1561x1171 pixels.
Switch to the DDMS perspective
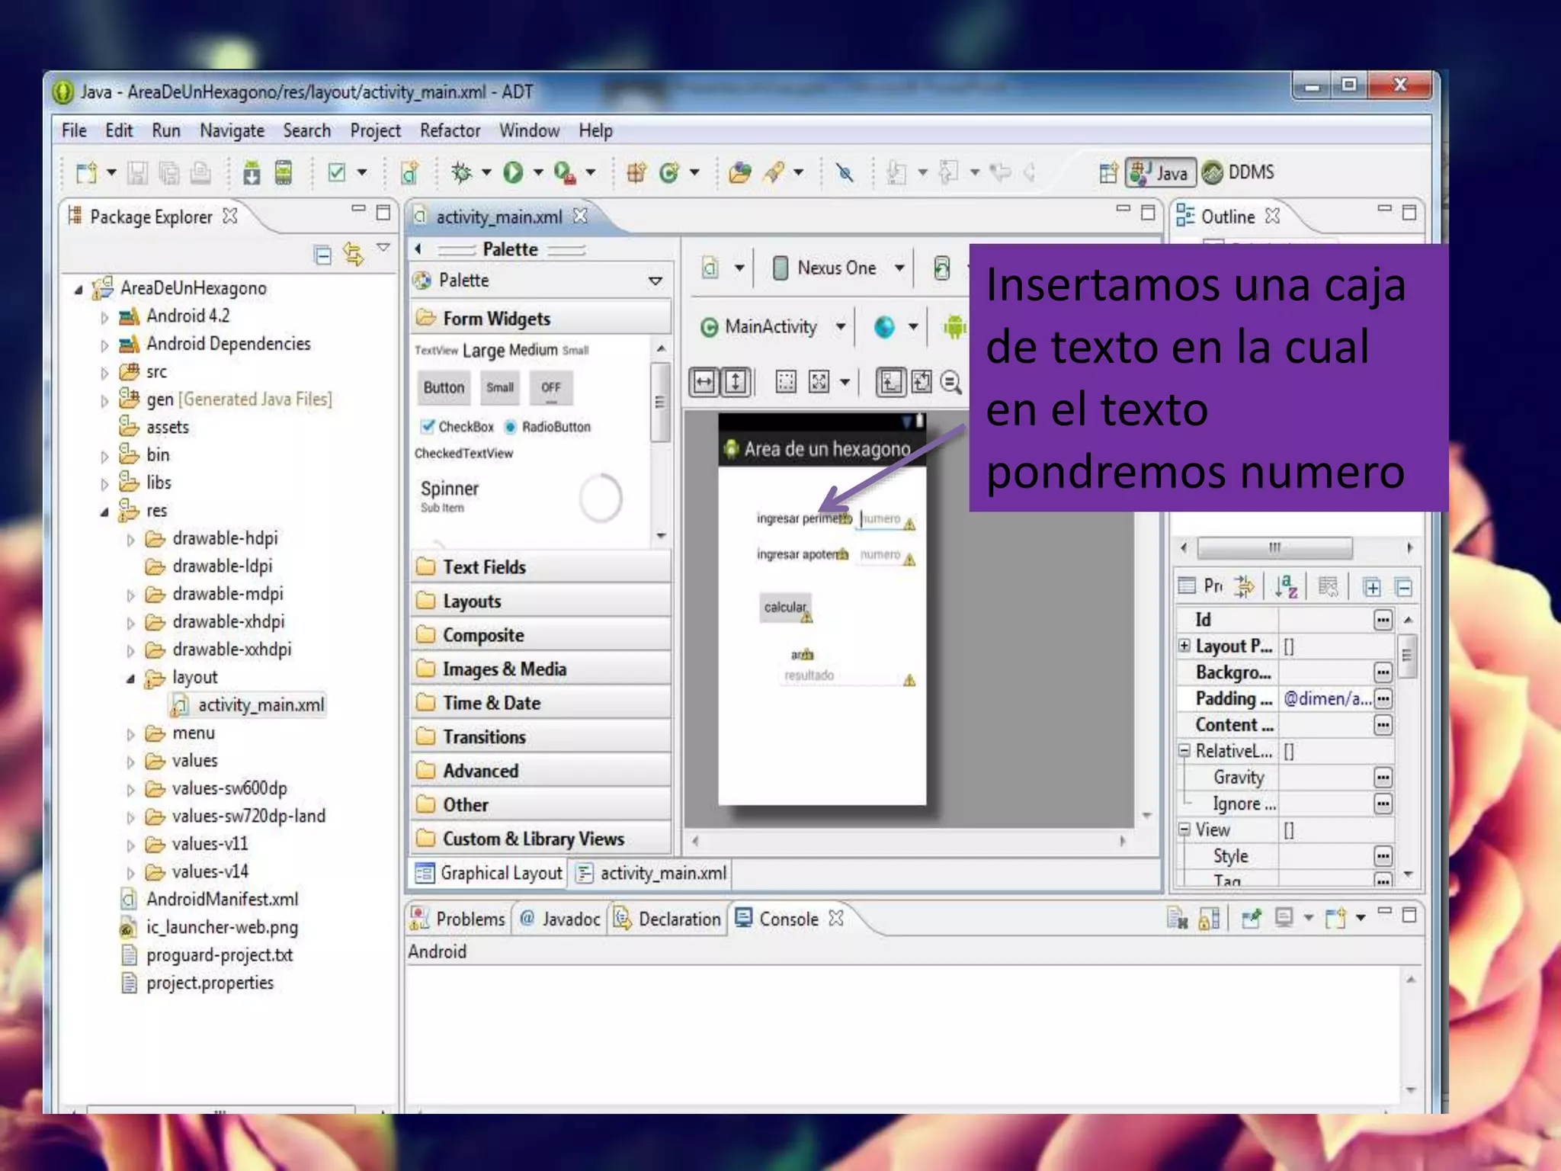[x=1239, y=172]
